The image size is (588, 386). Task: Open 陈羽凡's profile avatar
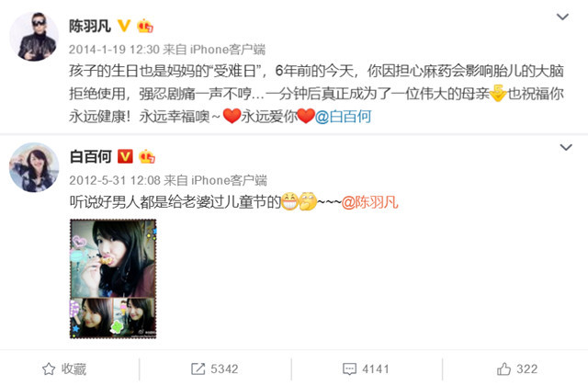point(34,37)
